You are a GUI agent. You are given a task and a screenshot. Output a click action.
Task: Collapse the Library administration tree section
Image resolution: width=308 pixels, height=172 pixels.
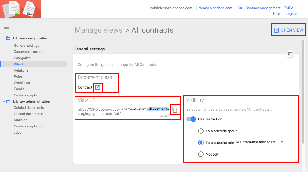4,102
